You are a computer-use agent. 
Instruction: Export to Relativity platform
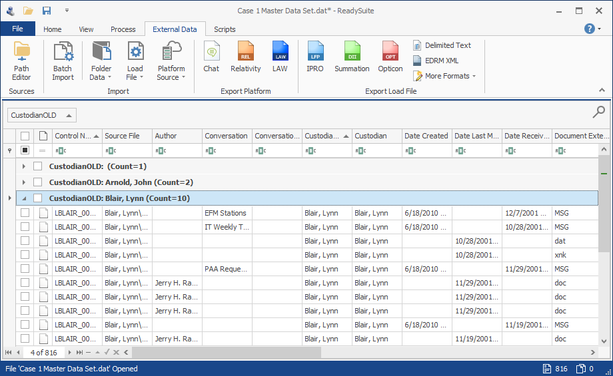tap(245, 57)
